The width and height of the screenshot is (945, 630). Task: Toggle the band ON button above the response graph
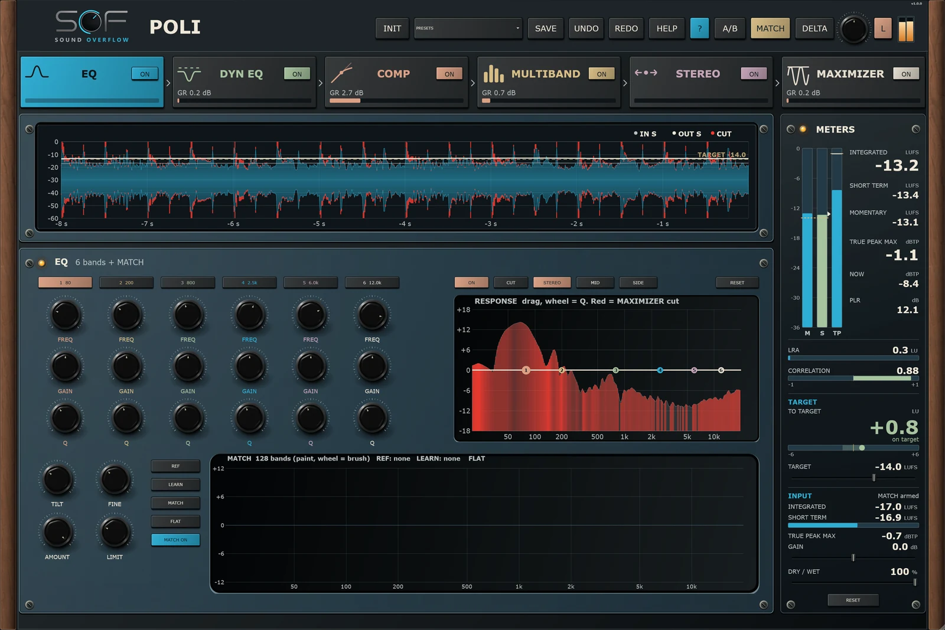471,283
